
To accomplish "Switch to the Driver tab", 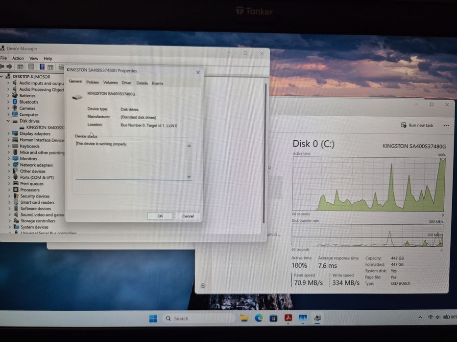I will coord(126,83).
